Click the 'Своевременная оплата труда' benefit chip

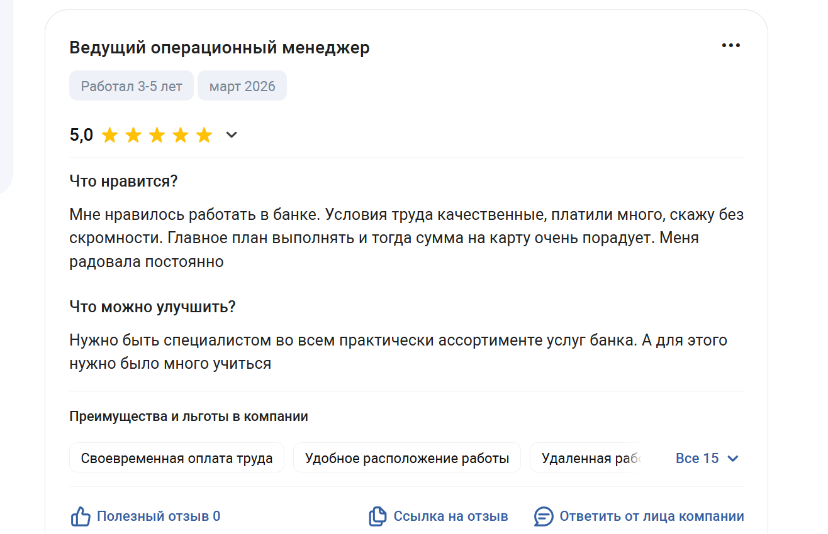[x=177, y=458]
